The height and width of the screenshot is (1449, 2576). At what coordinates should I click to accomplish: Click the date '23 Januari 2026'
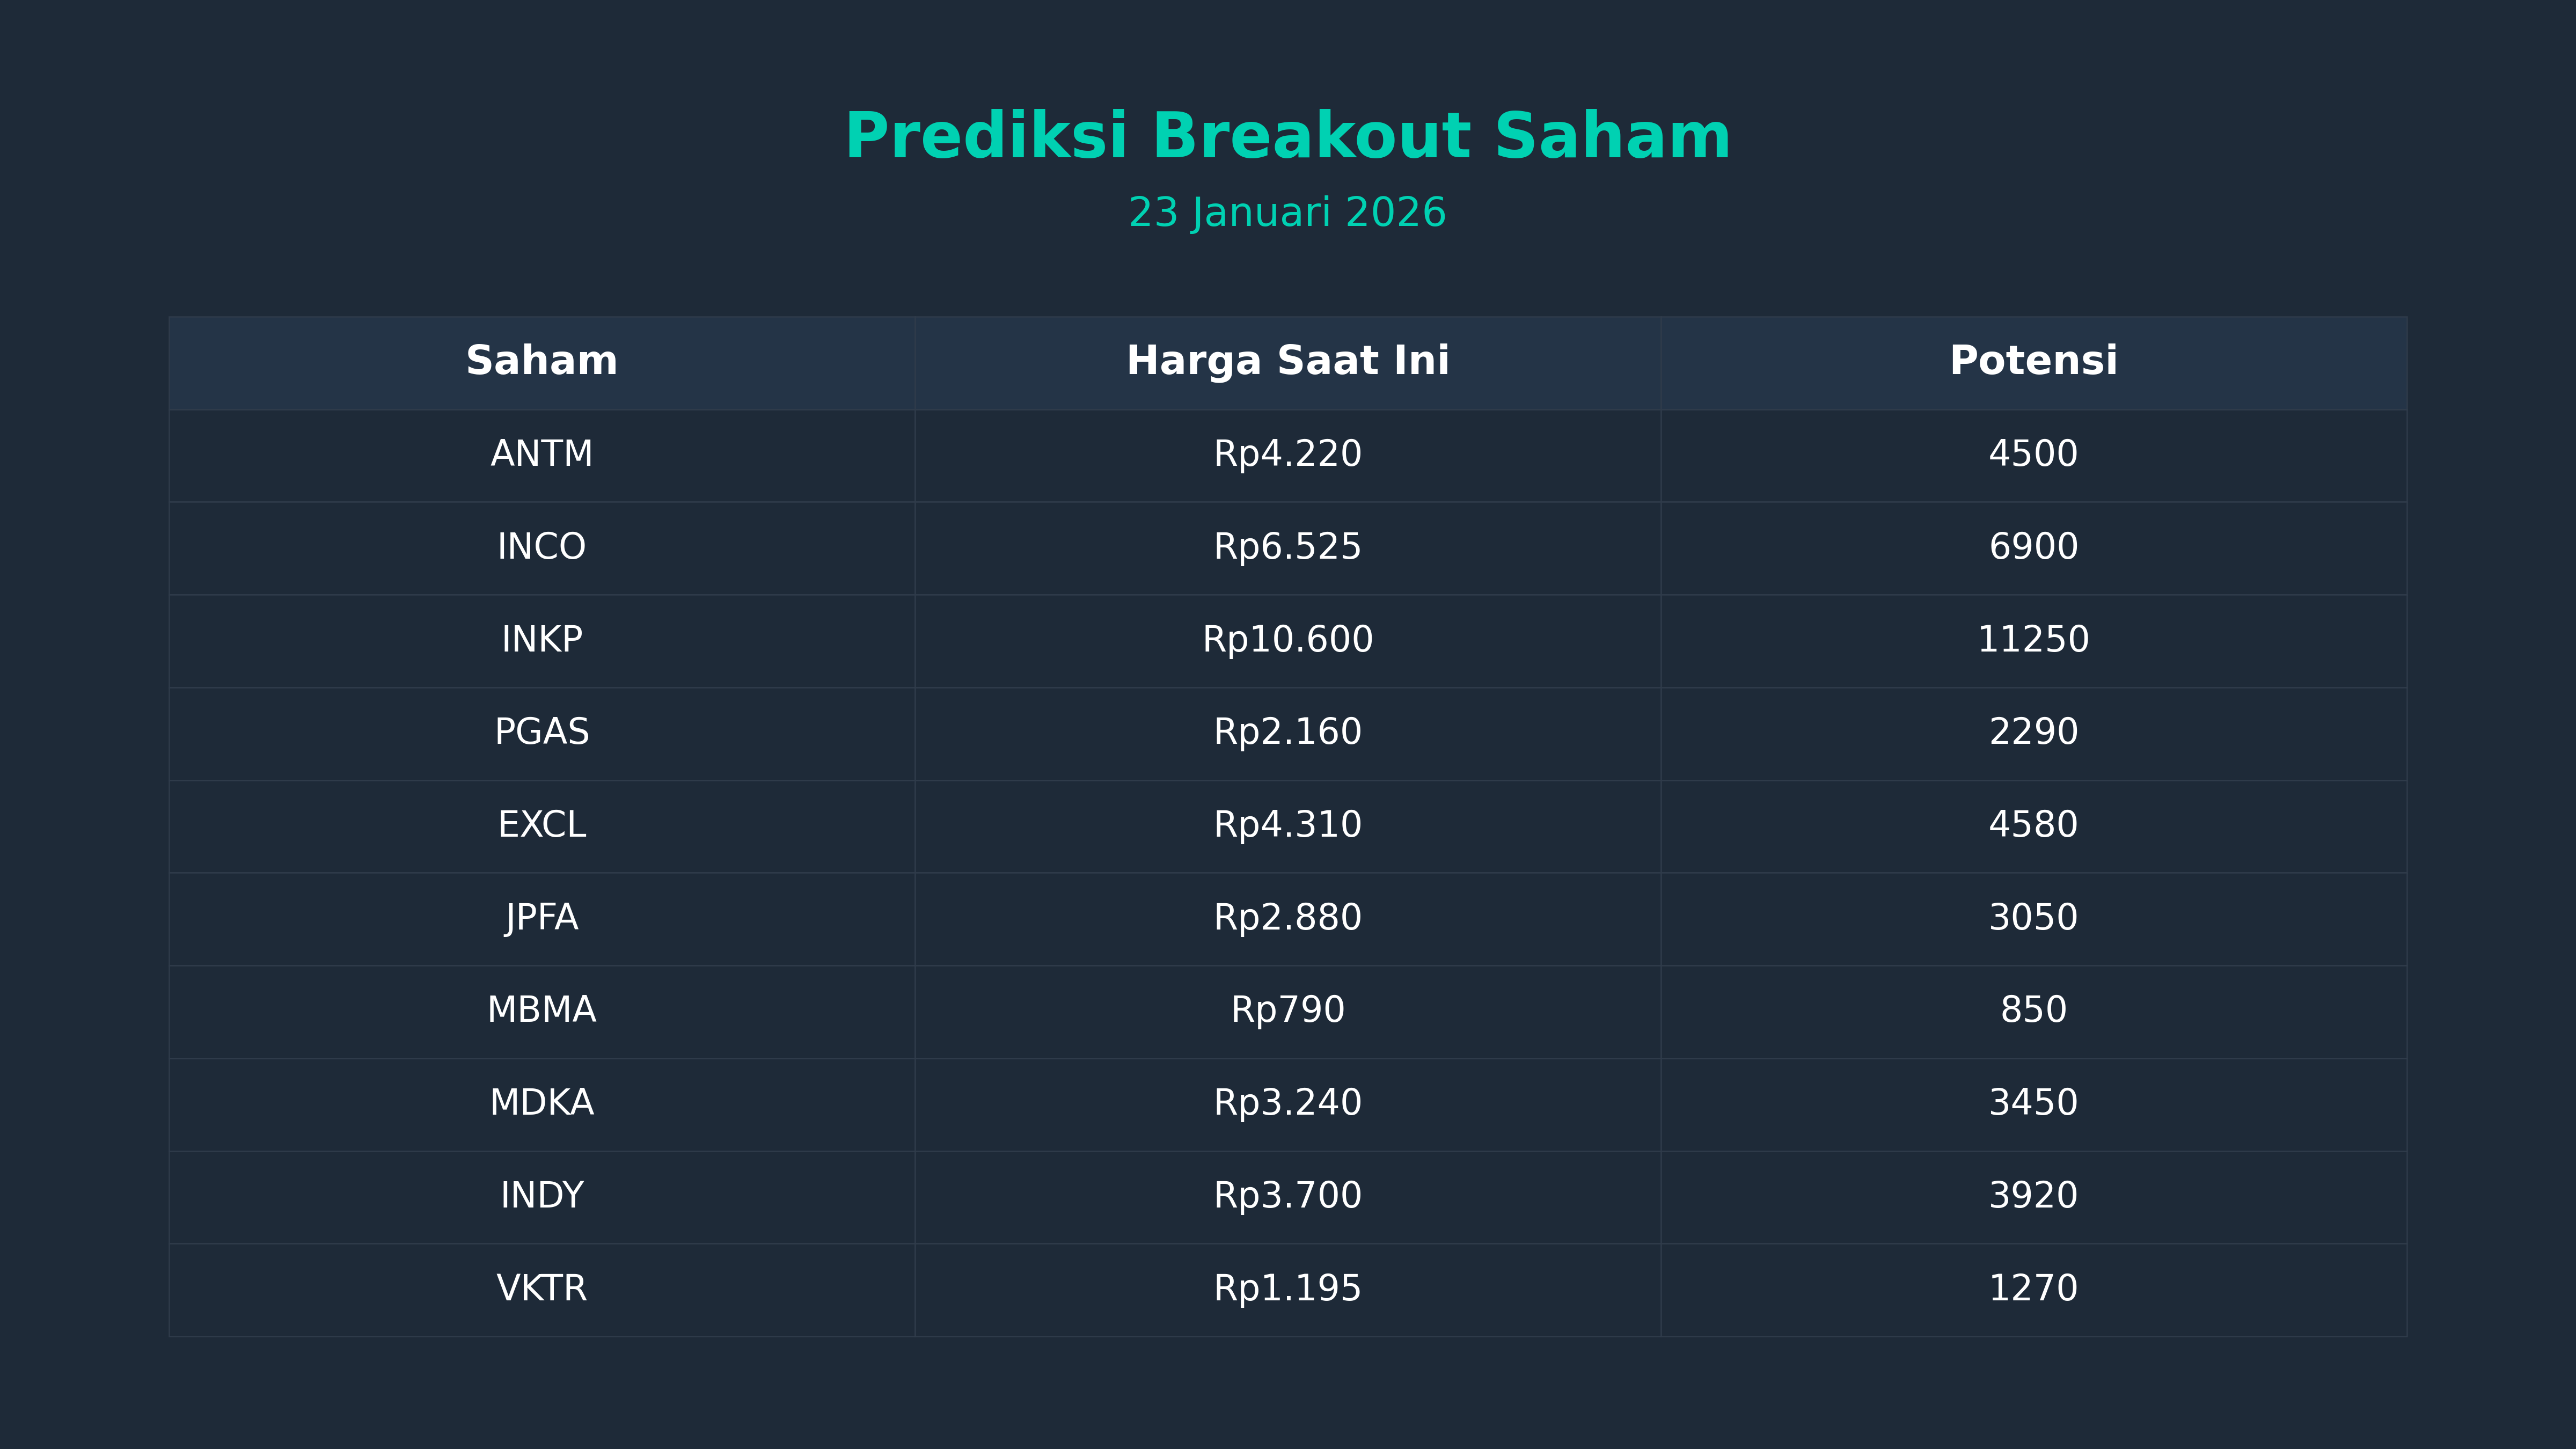point(1287,213)
